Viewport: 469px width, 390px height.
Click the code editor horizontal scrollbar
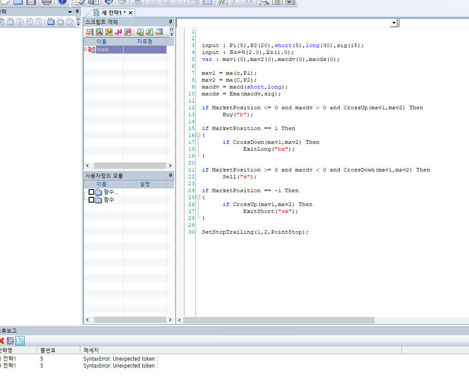pos(278,320)
